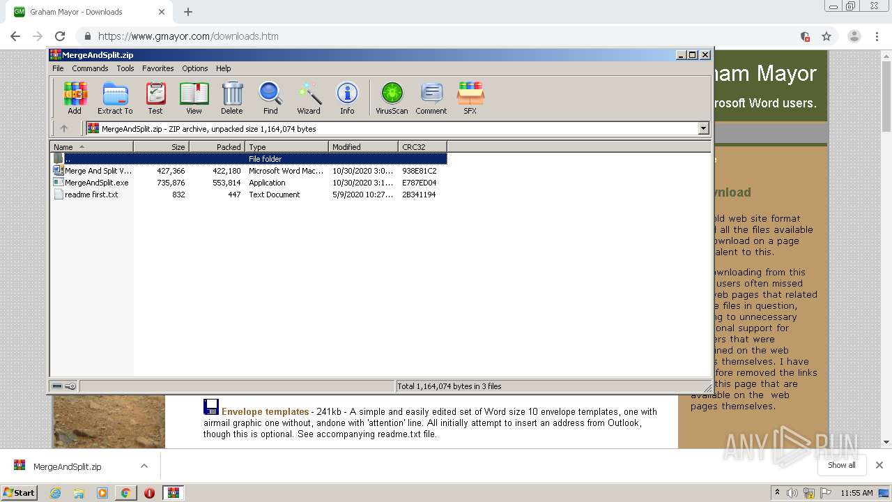Open the MergeAndSplit.zip download options chevron
This screenshot has width=892, height=502.
coord(144,466)
